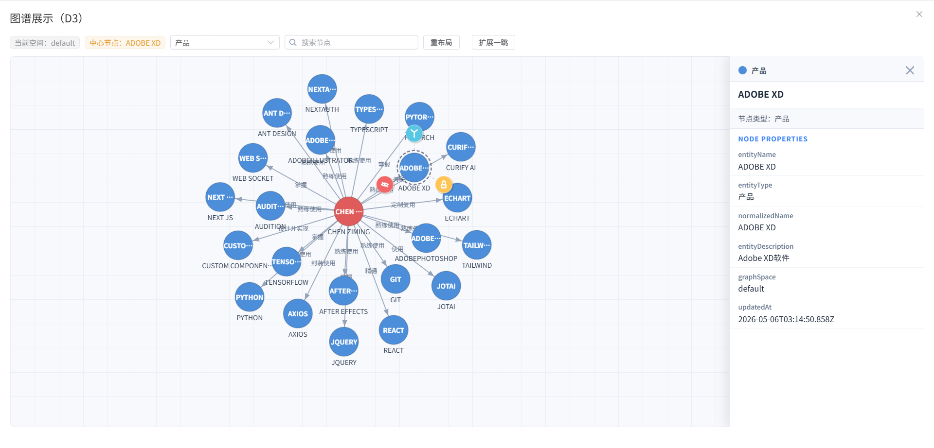Select the TAILWIND node

pos(477,245)
